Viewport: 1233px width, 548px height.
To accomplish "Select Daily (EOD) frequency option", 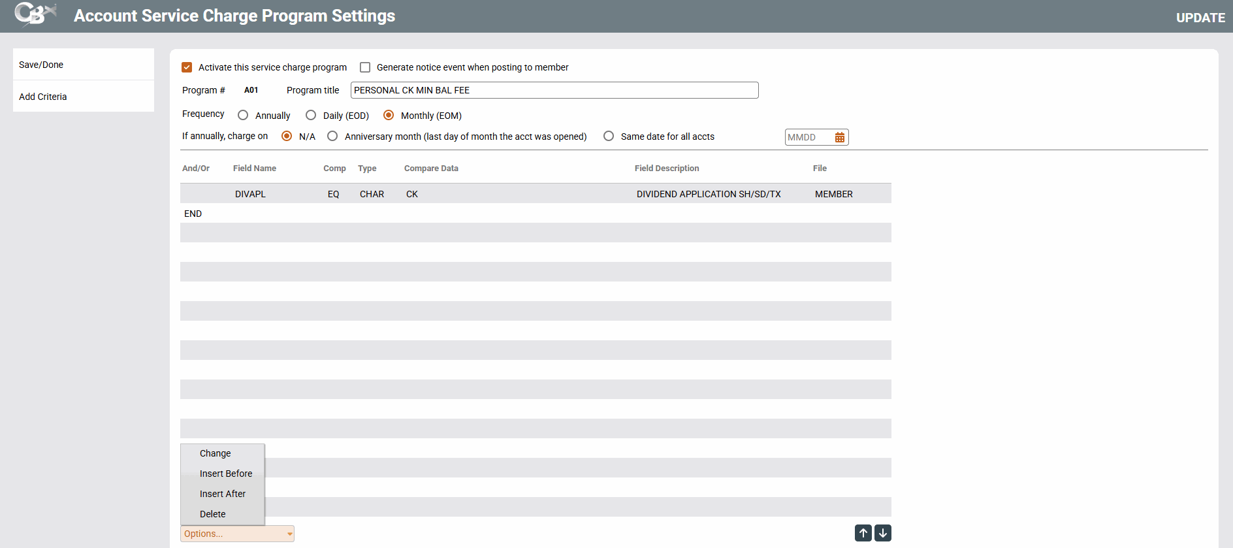I will pos(311,115).
